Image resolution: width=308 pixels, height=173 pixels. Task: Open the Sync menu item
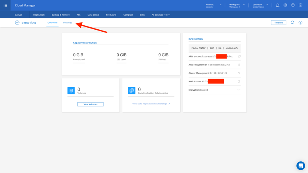[x=142, y=15]
